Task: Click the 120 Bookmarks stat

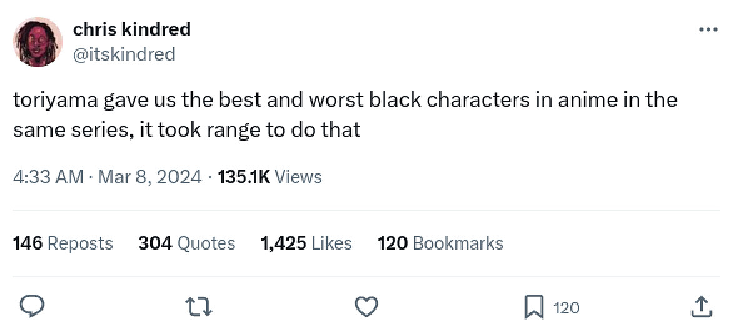Action: pos(440,243)
